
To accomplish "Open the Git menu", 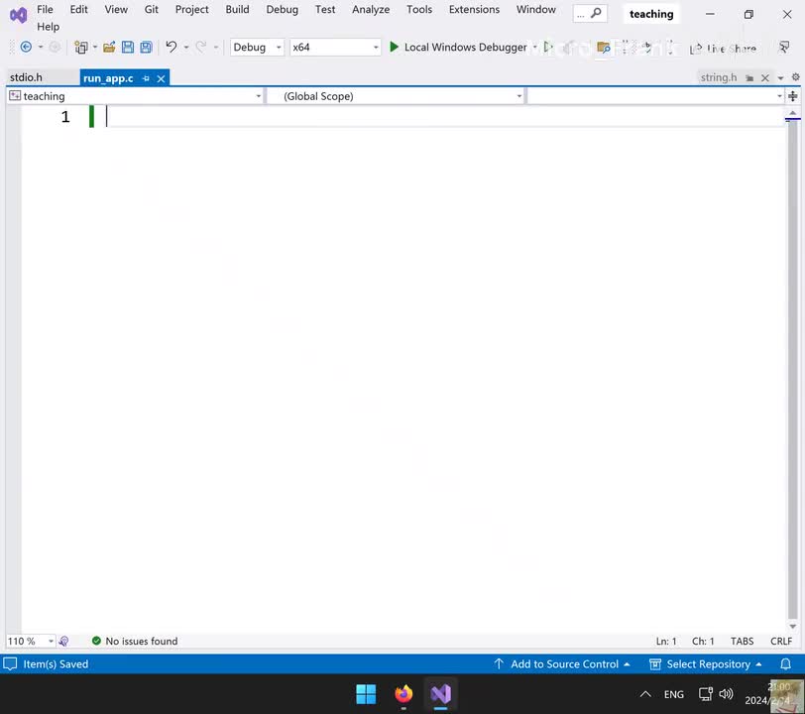I will (151, 9).
